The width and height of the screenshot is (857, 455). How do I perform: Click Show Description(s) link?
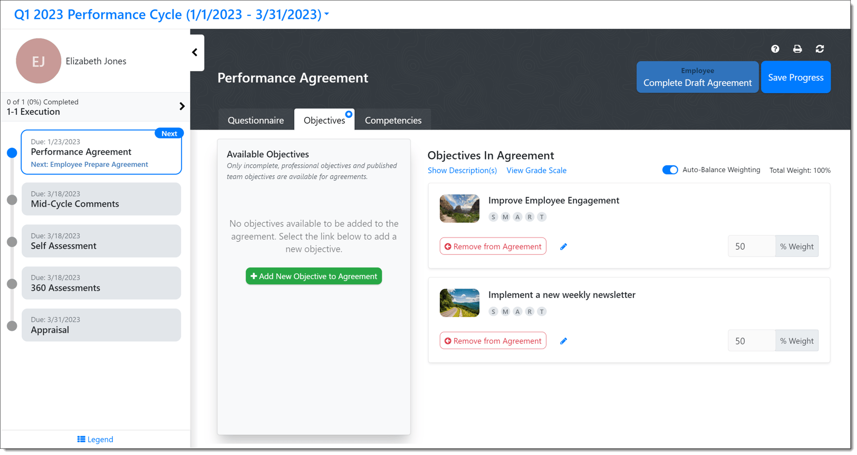462,171
